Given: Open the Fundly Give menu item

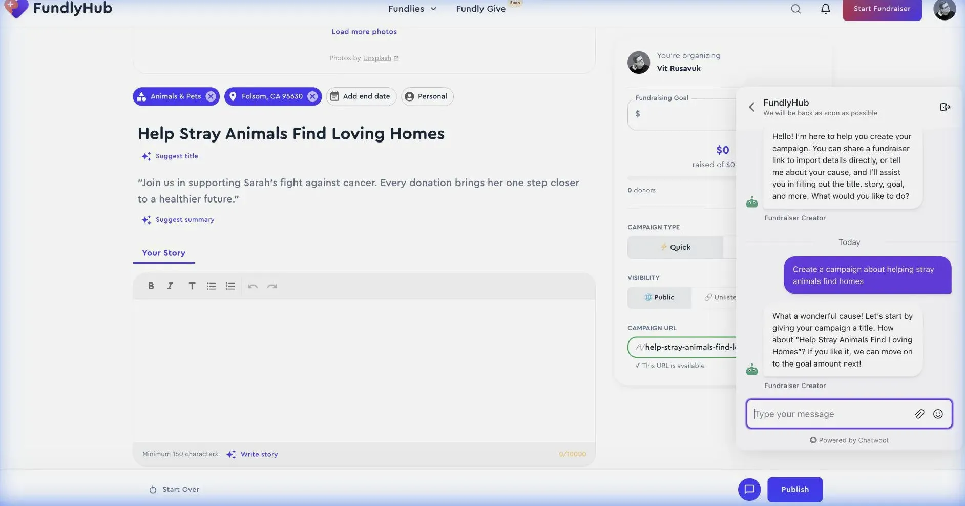Looking at the screenshot, I should click(480, 9).
